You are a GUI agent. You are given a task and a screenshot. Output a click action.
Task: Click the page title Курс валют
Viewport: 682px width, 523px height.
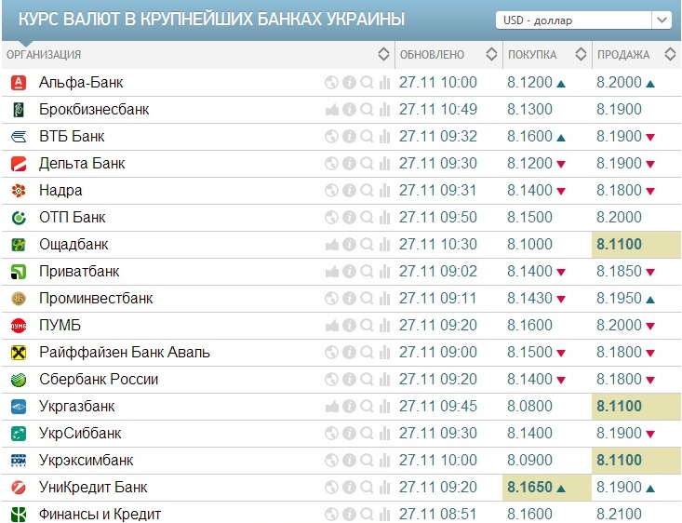pyautogui.click(x=211, y=20)
